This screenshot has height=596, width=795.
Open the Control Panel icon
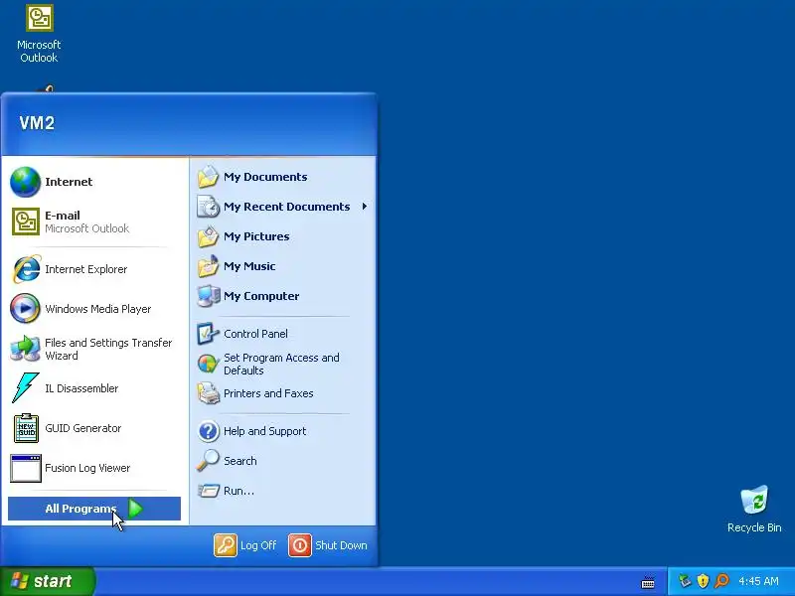pyautogui.click(x=208, y=334)
